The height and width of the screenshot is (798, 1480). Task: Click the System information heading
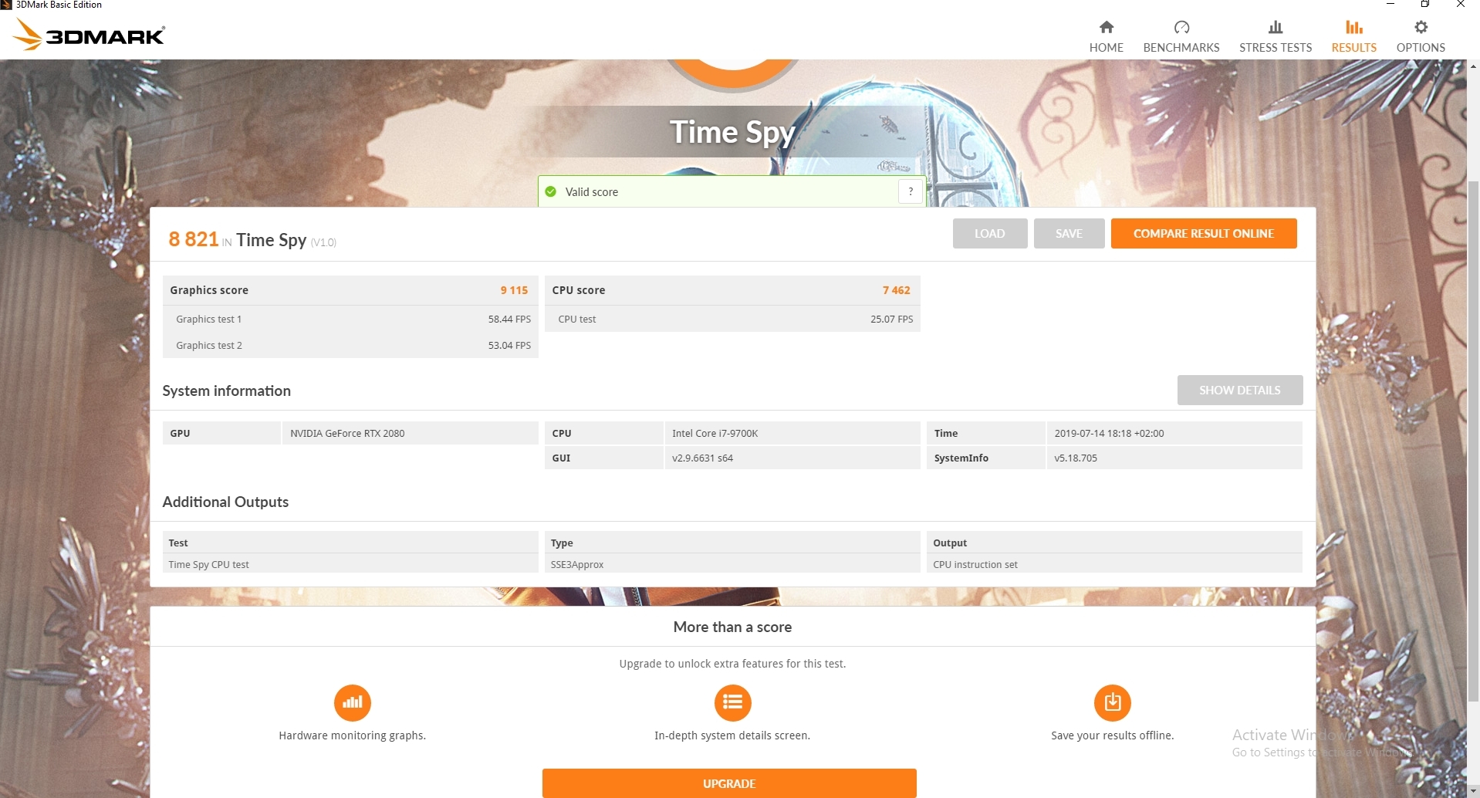226,391
